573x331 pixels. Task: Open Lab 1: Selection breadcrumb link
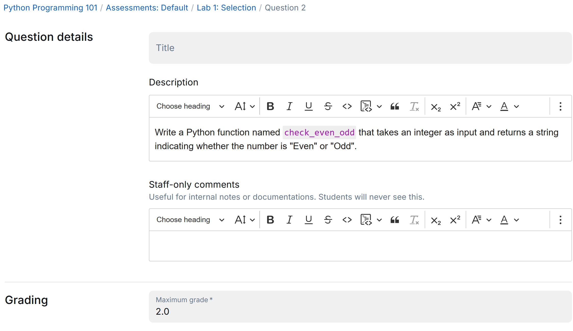pyautogui.click(x=226, y=8)
